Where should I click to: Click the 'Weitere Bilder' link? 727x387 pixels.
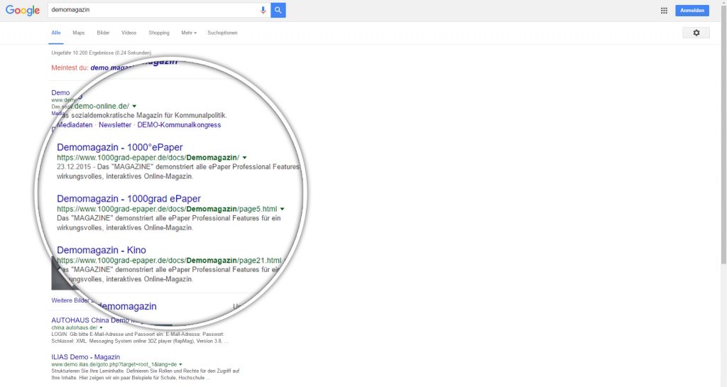(70, 300)
